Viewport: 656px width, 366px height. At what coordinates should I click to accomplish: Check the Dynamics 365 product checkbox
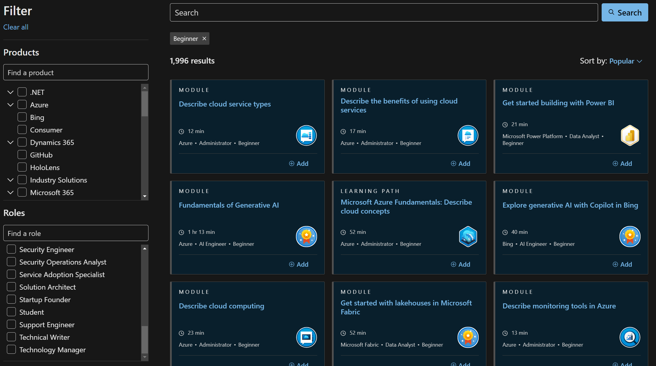tap(22, 142)
